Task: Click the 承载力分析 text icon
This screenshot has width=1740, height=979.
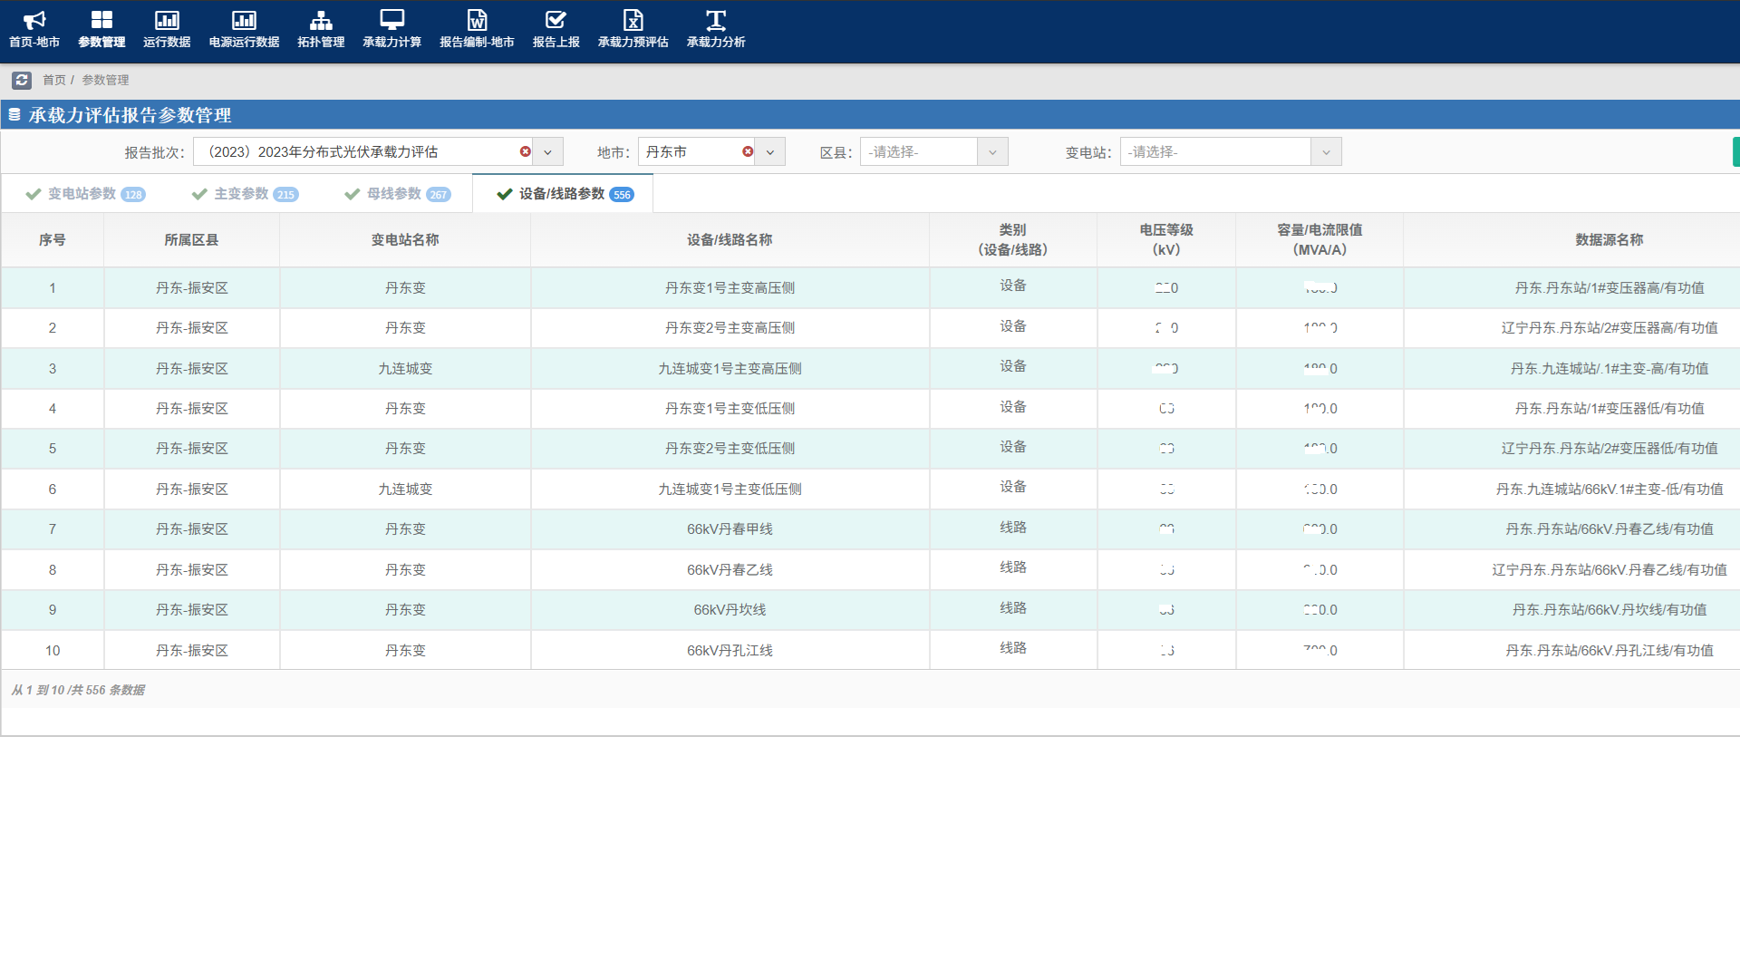Action: (715, 20)
